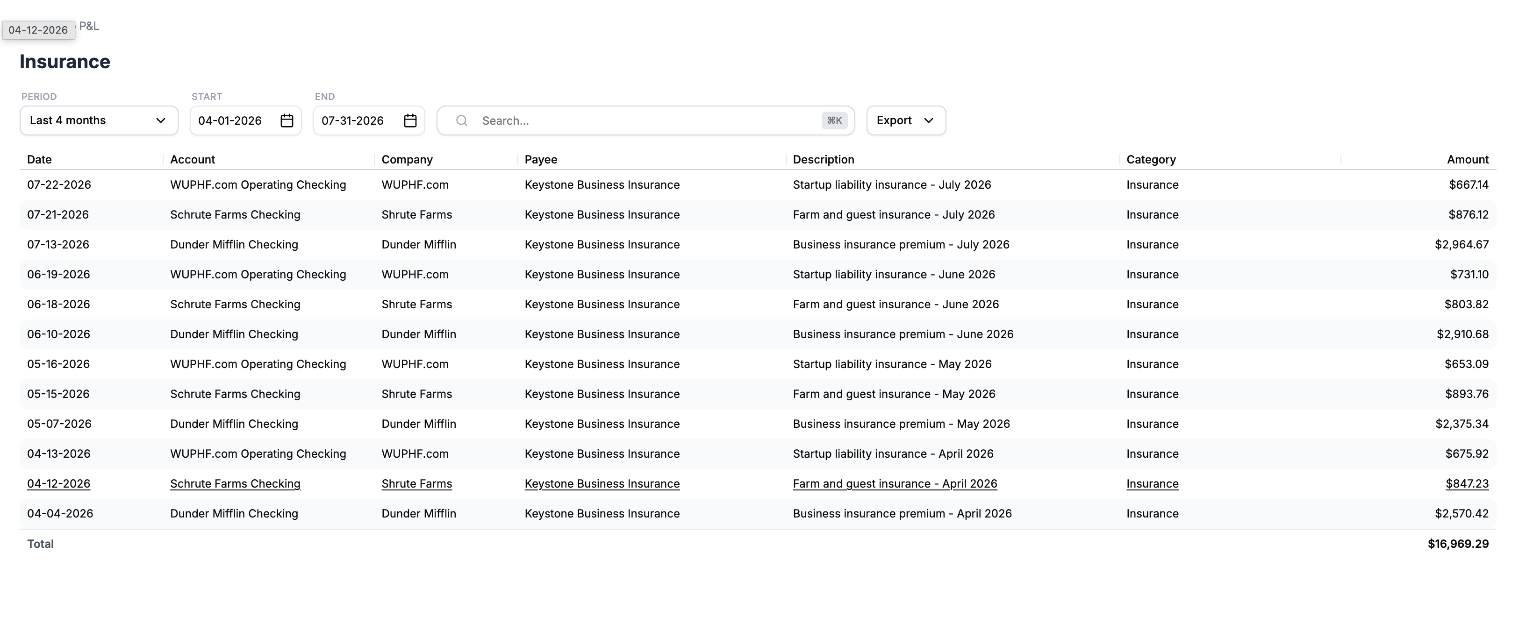This screenshot has width=1519, height=638.
Task: Select the $731.10 amount
Action: 1469,275
